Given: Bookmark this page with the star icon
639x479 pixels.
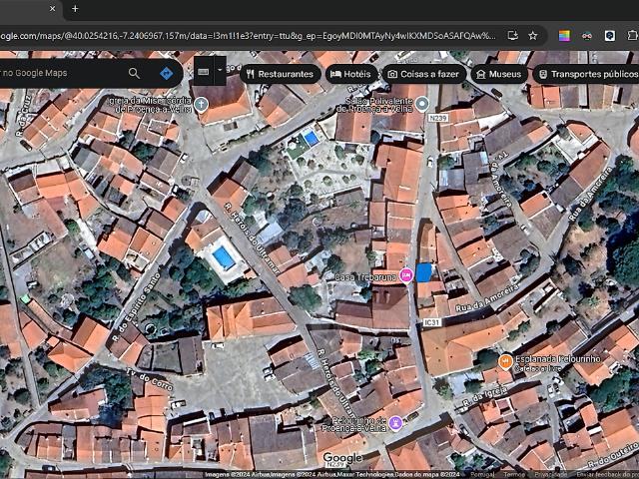Looking at the screenshot, I should (532, 36).
